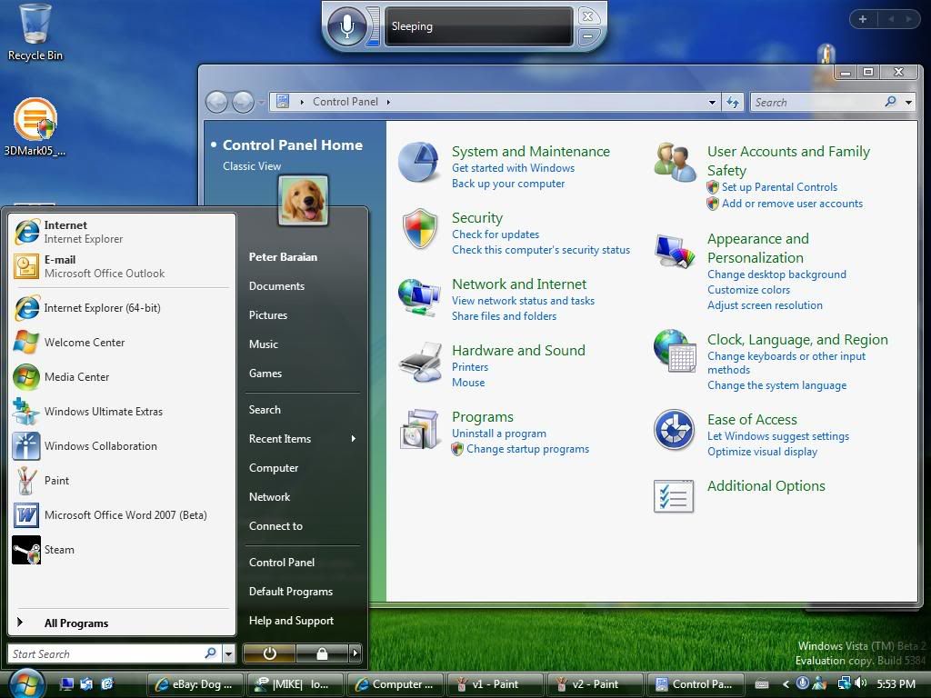Click the Clock, Language, and Region icon
Viewport: 931px width, 698px height.
[x=676, y=350]
